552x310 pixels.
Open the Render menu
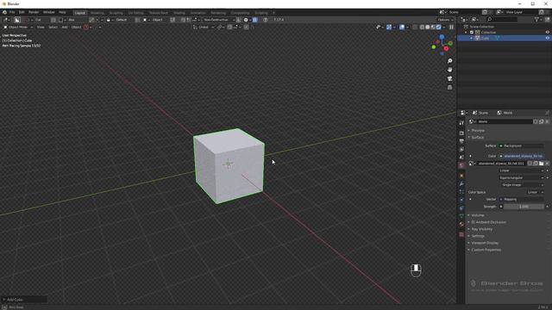point(34,12)
